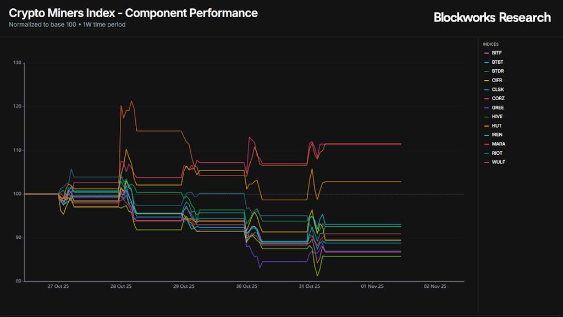Click the cyan IREN legend marker
563x317 pixels.
click(487, 135)
